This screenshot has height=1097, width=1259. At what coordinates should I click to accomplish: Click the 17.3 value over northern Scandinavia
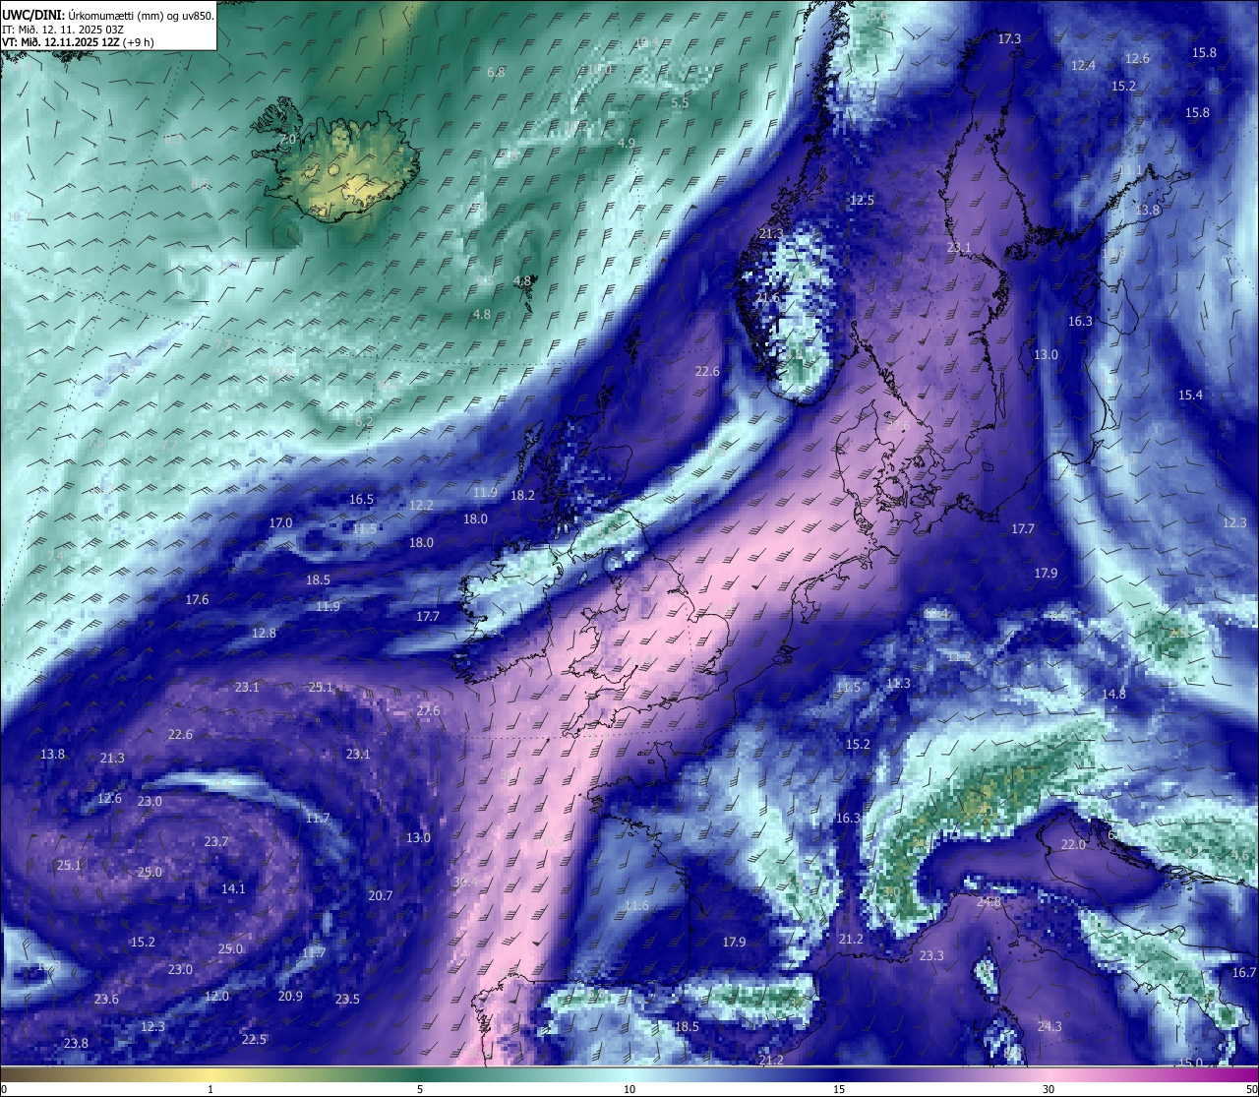(x=1009, y=38)
